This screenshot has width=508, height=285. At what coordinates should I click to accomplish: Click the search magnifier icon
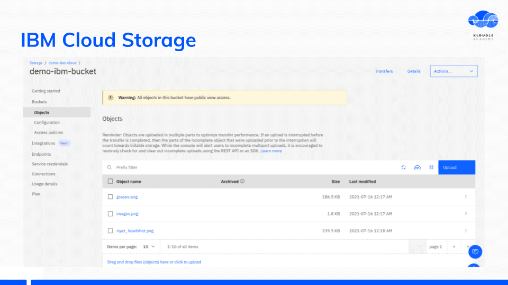tap(110, 167)
